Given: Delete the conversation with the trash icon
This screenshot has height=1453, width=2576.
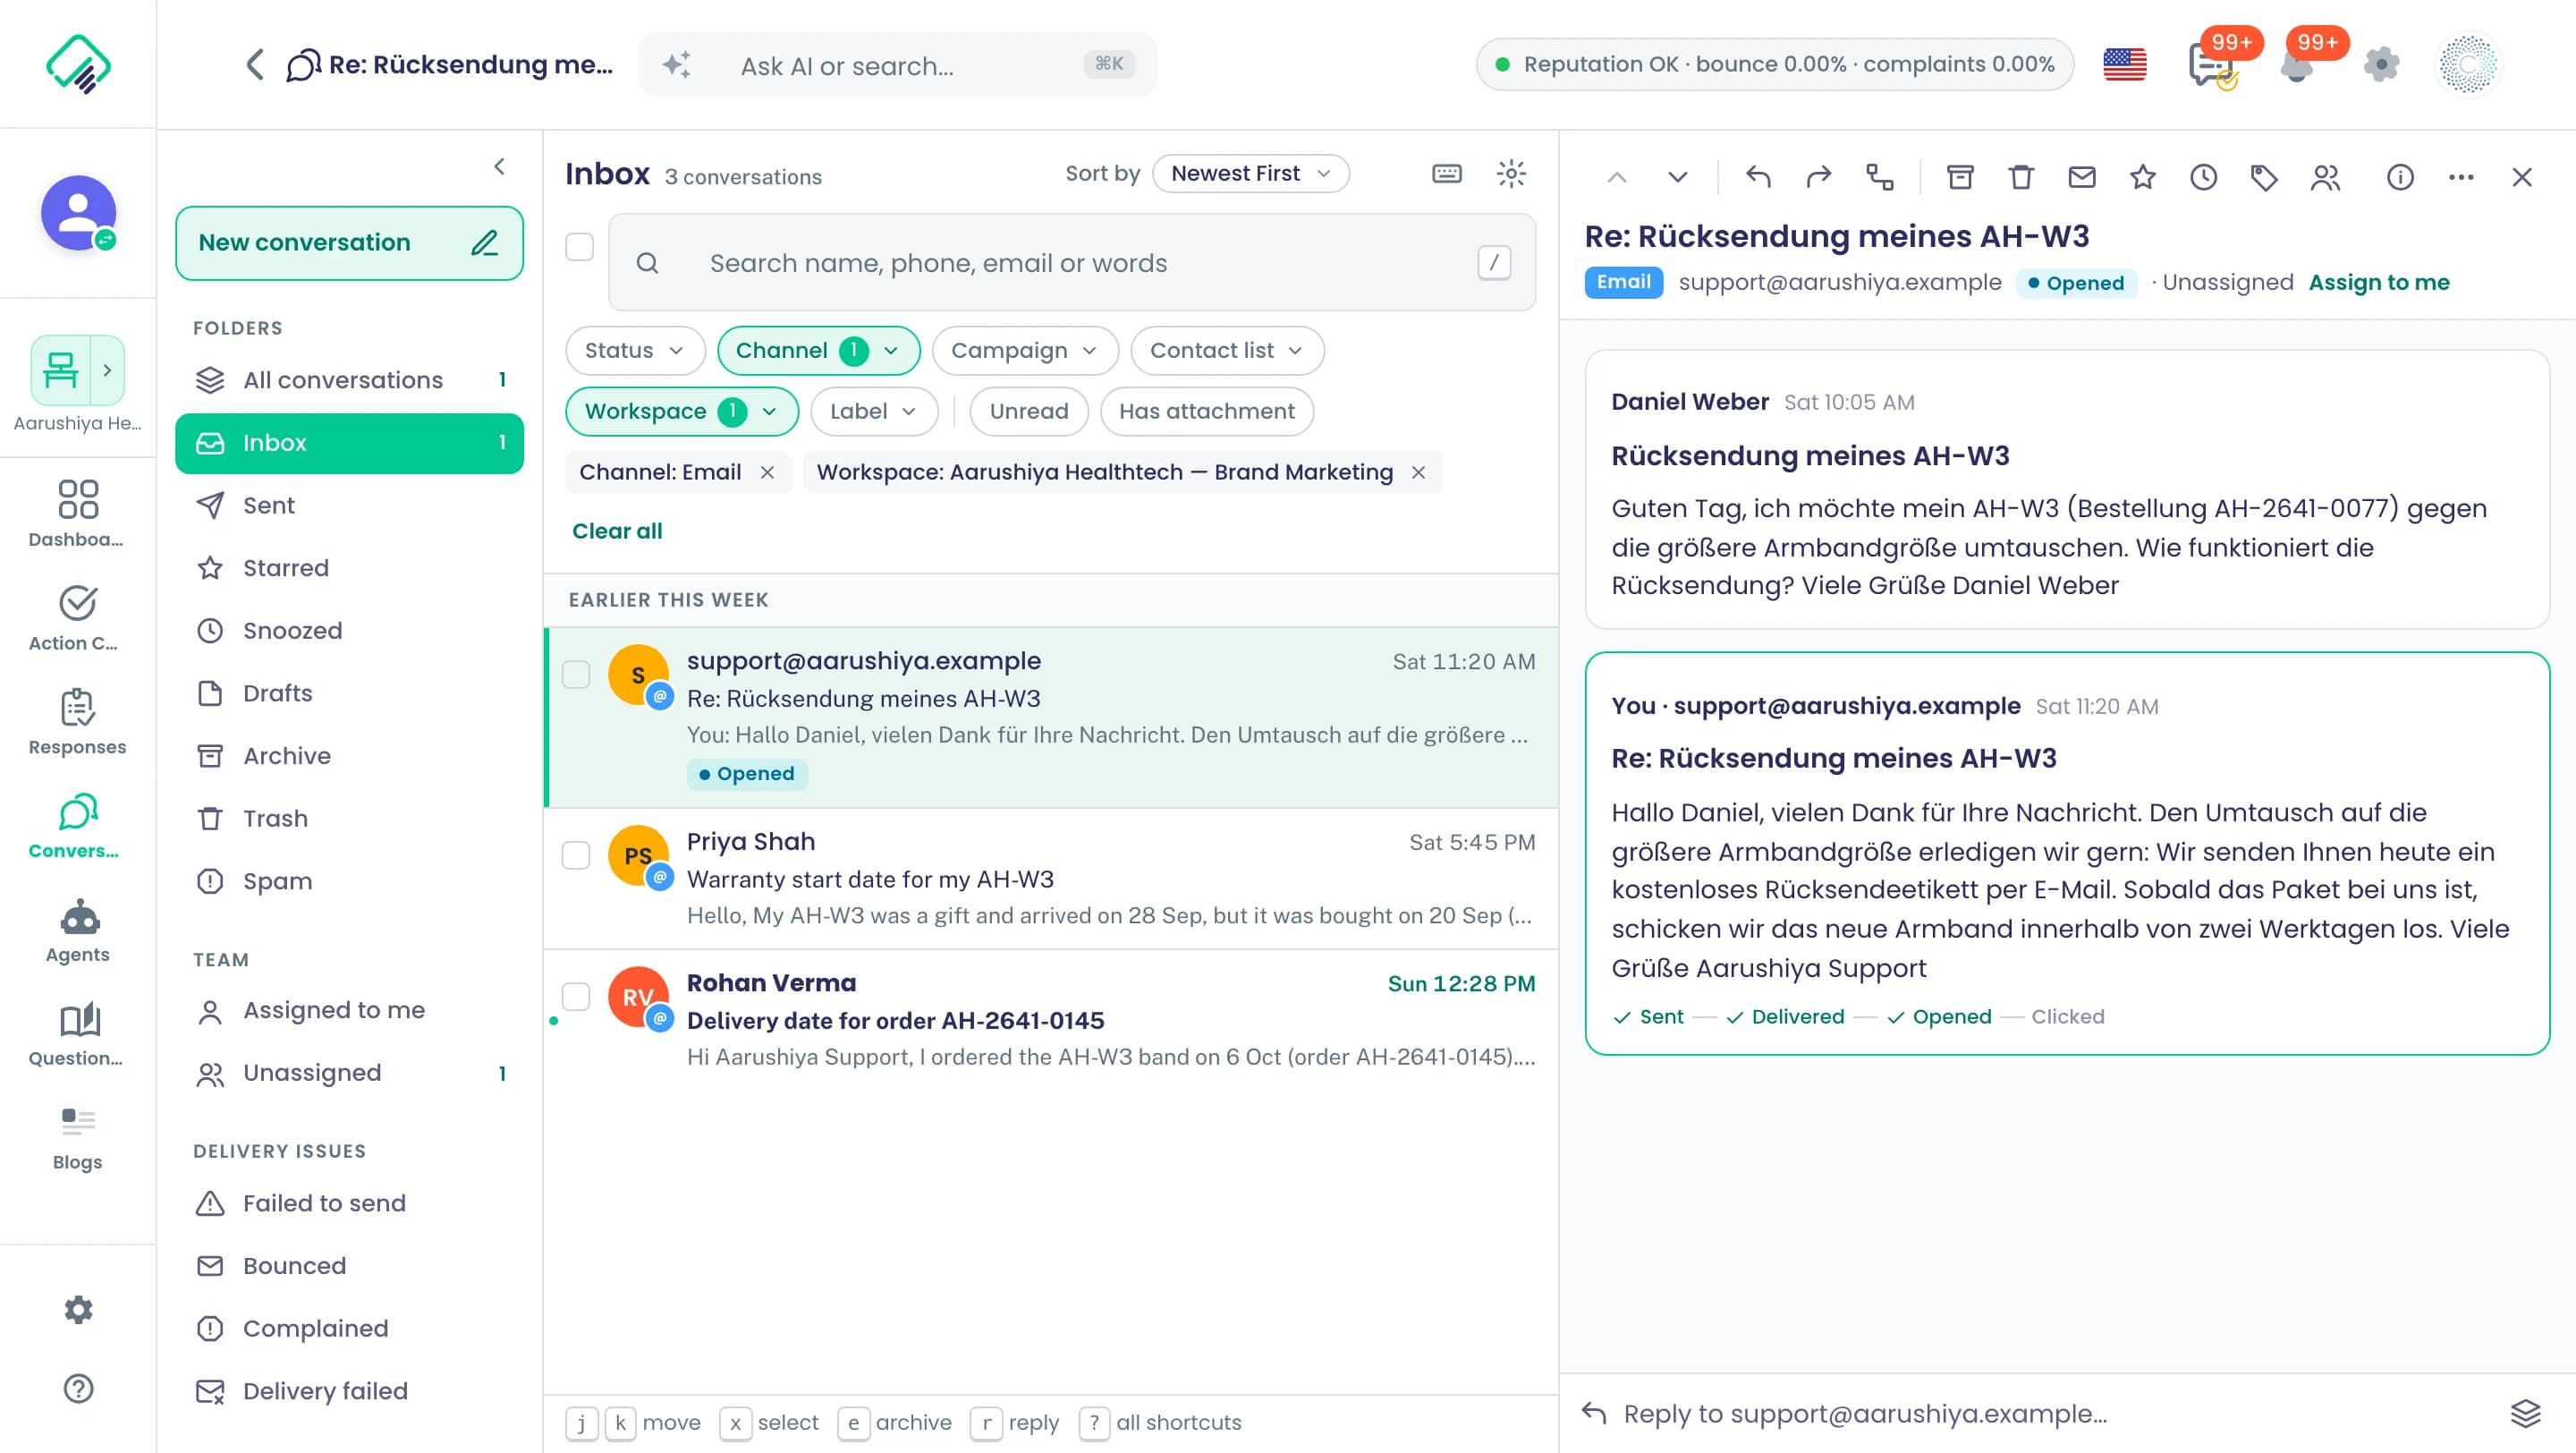Looking at the screenshot, I should coord(2021,177).
